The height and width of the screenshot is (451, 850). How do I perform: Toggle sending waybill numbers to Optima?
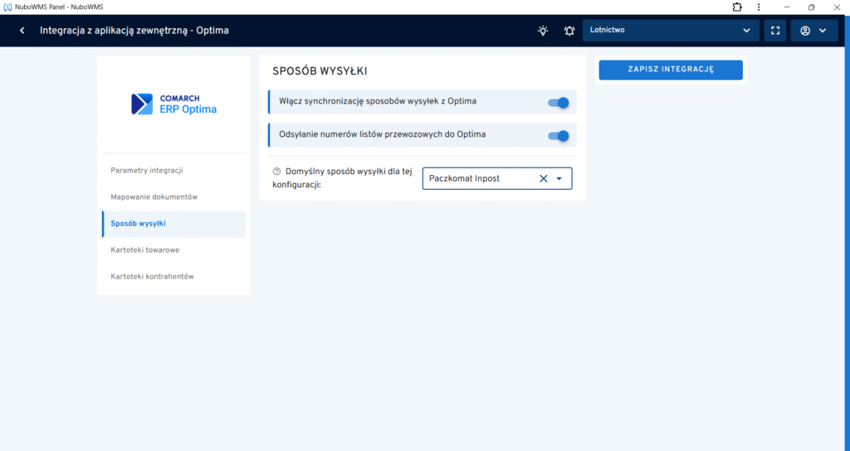tap(559, 135)
